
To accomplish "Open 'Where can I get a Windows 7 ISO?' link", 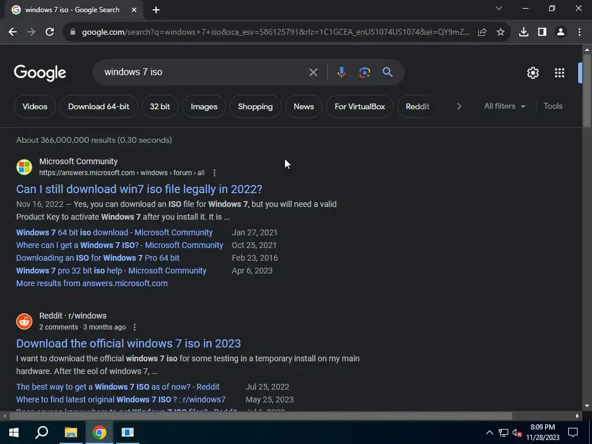I will click(119, 245).
